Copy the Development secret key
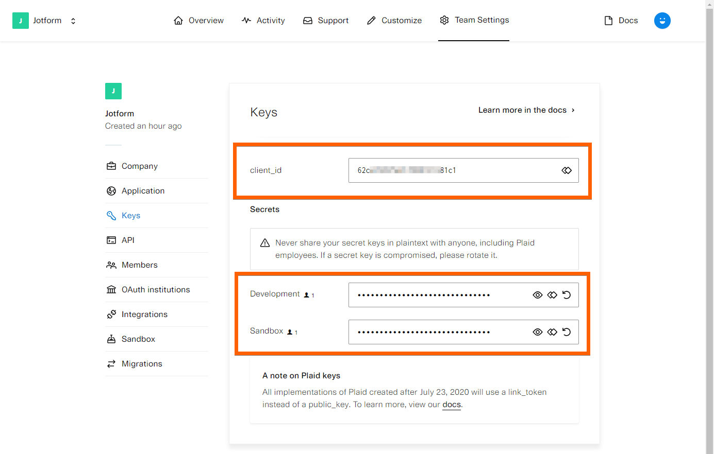714x454 pixels. pos(552,295)
